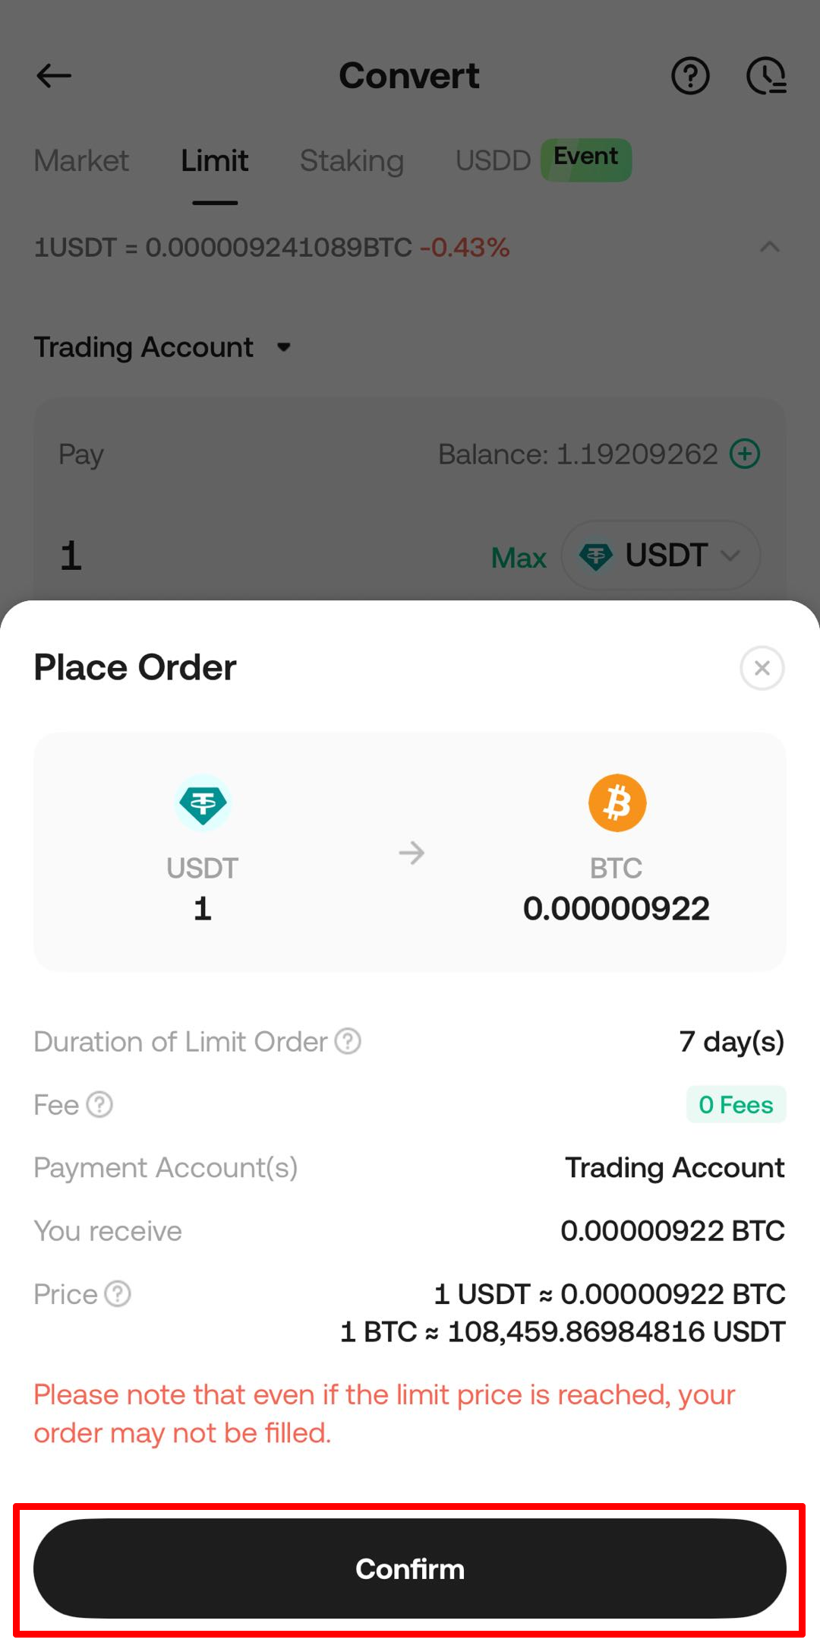Tap the Duration of Limit Order info icon
The height and width of the screenshot is (1649, 820).
click(x=348, y=1041)
